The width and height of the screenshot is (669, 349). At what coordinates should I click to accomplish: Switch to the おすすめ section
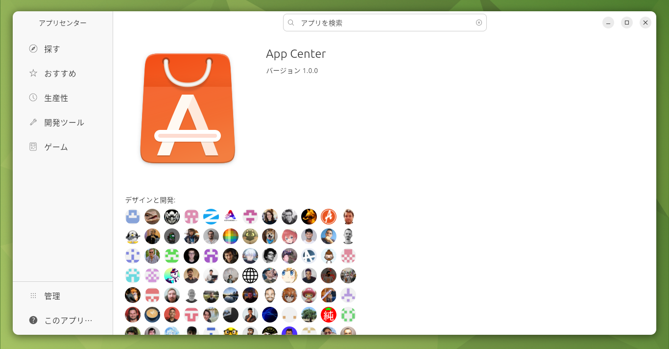(60, 73)
